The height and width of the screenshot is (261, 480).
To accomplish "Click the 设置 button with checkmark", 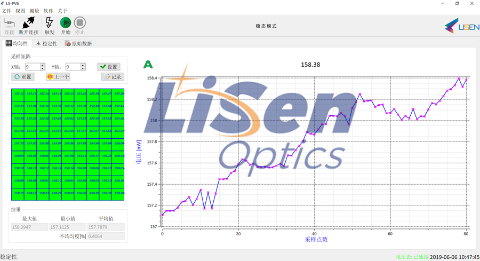I will tap(109, 67).
